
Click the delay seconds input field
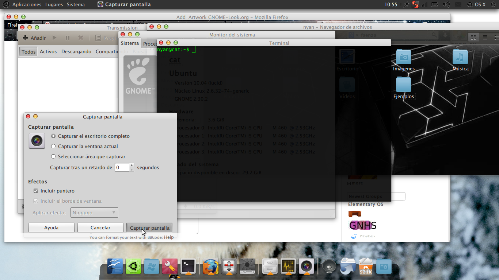pos(122,167)
